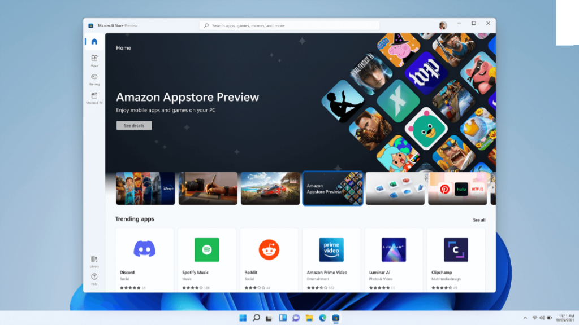This screenshot has height=325, width=579.
Task: Open the Home section in the sidebar
Action: (x=94, y=42)
